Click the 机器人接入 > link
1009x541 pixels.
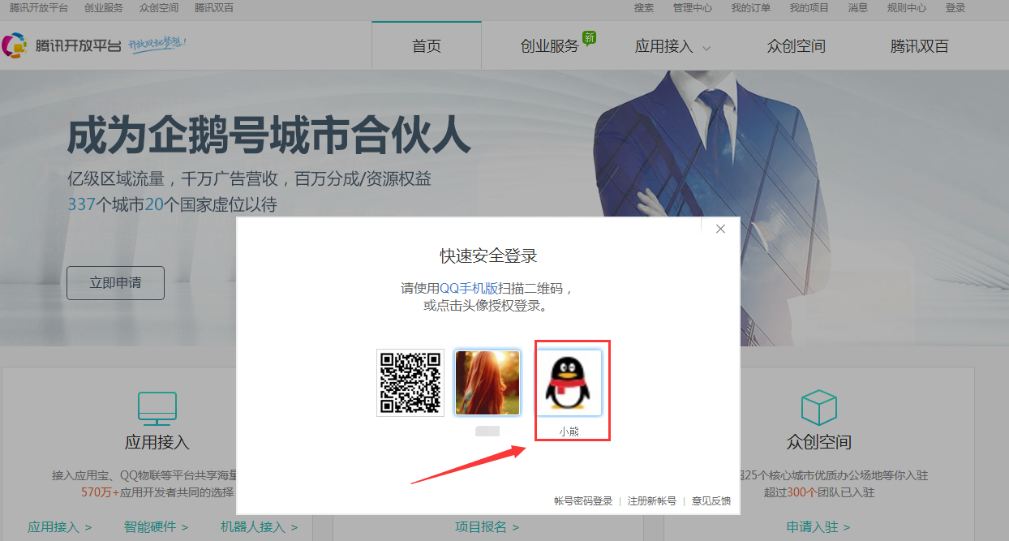point(260,527)
